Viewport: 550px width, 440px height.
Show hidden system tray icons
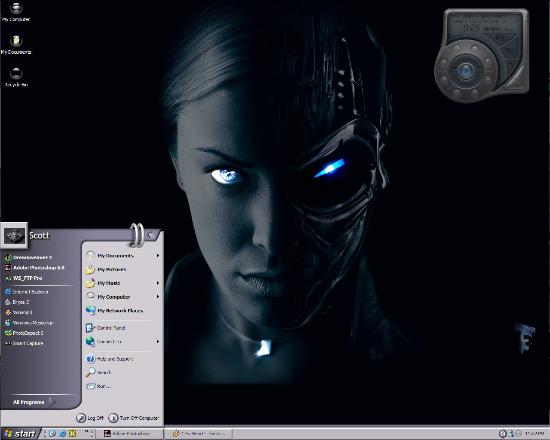pyautogui.click(x=502, y=434)
